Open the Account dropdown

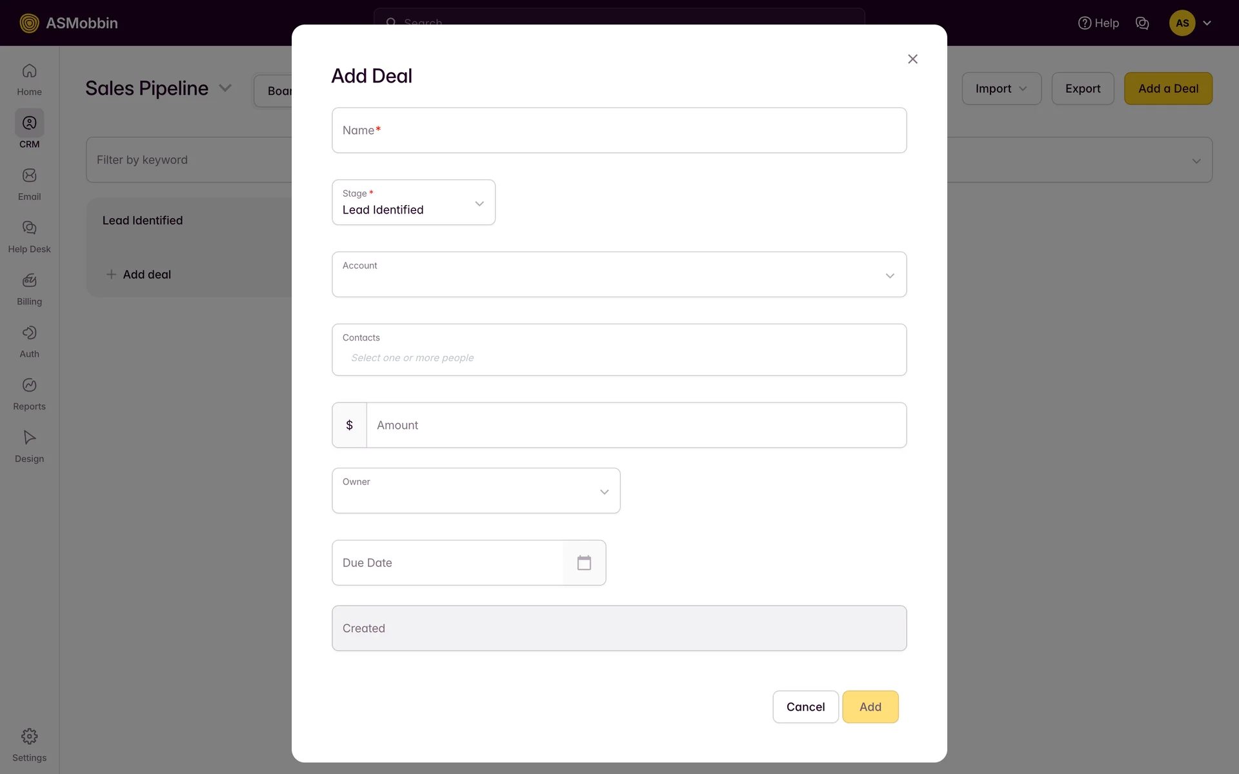pyautogui.click(x=619, y=275)
